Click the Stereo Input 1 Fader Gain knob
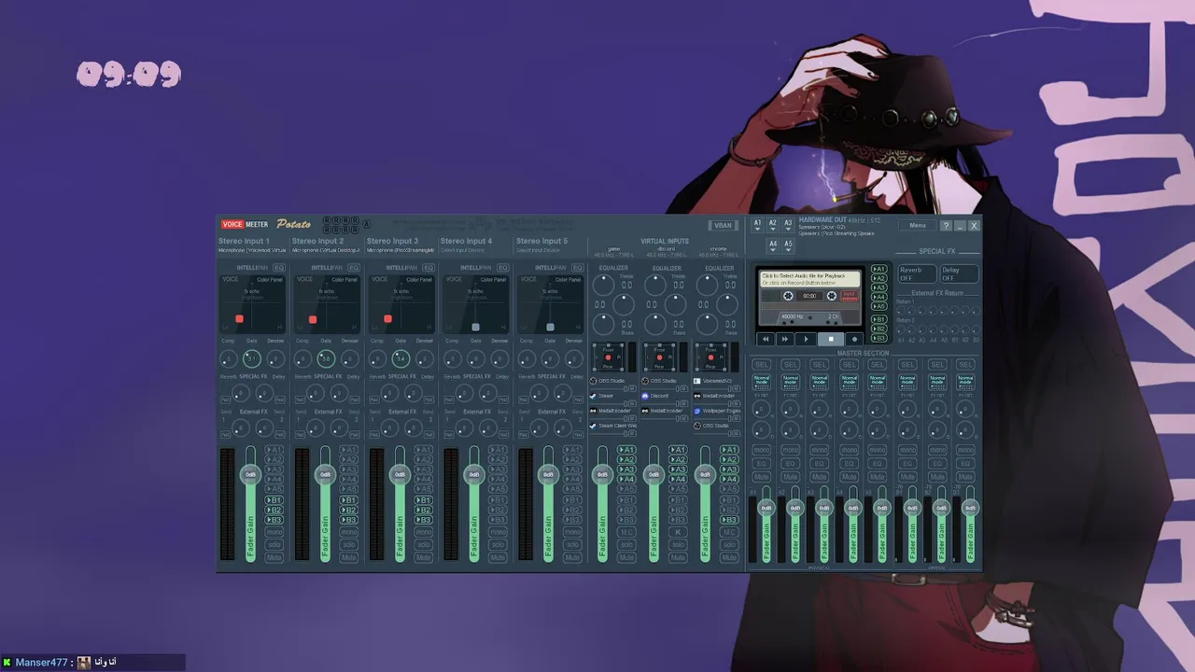The width and height of the screenshot is (1195, 672). (x=250, y=474)
